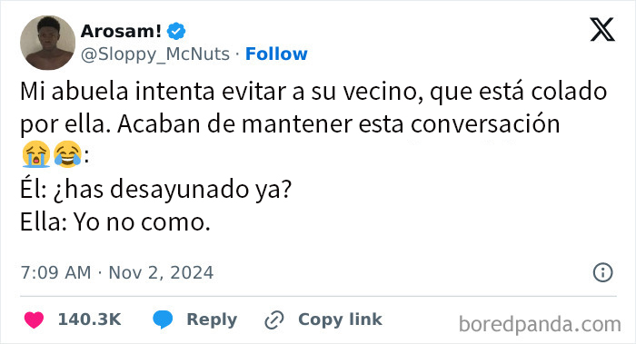Click the boredpanda.com watermark

(540, 325)
